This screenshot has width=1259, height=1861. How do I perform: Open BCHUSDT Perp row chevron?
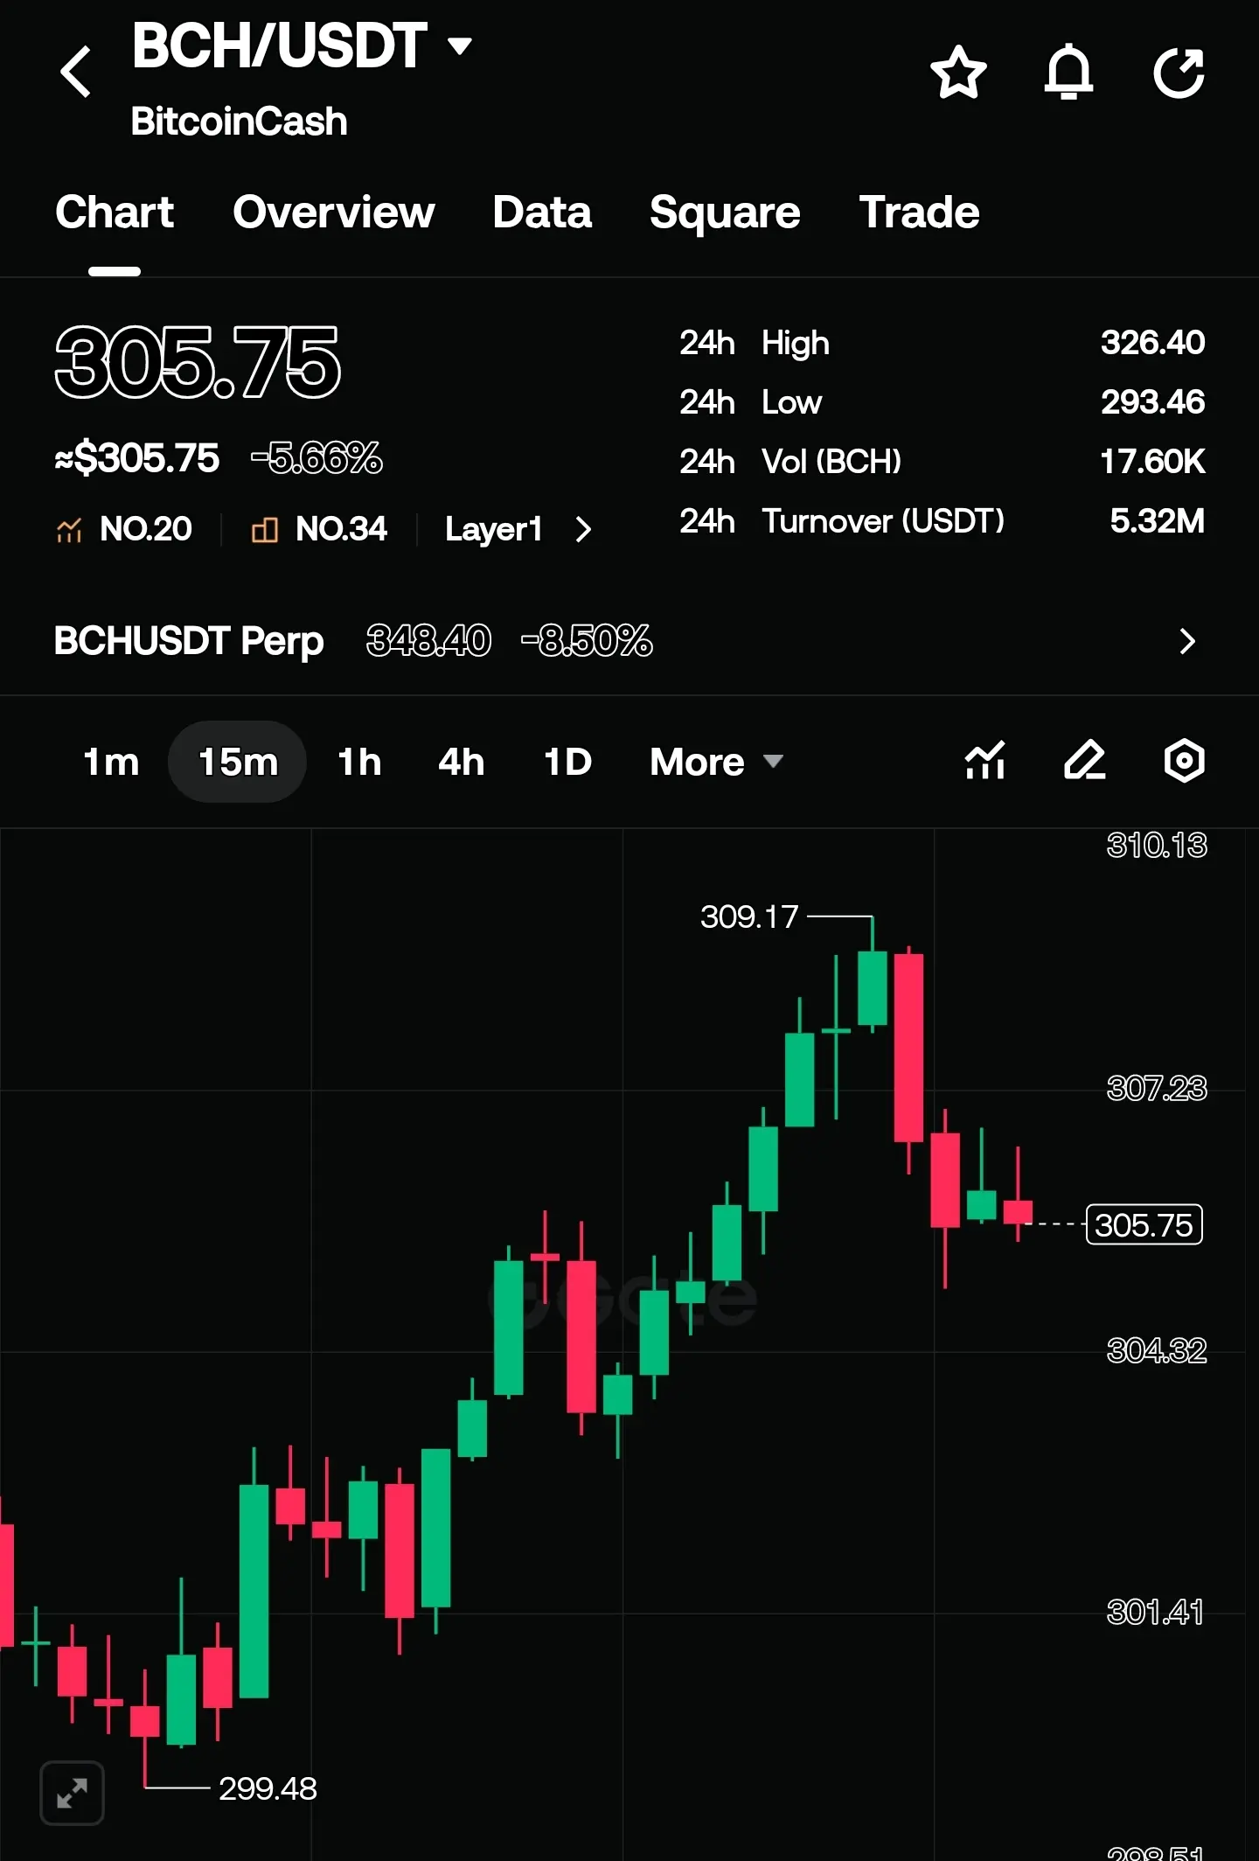click(1186, 641)
